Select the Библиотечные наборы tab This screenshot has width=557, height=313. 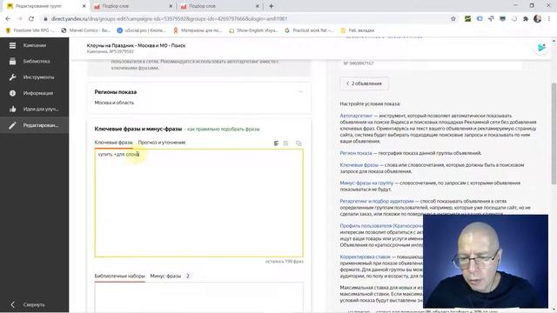point(120,276)
